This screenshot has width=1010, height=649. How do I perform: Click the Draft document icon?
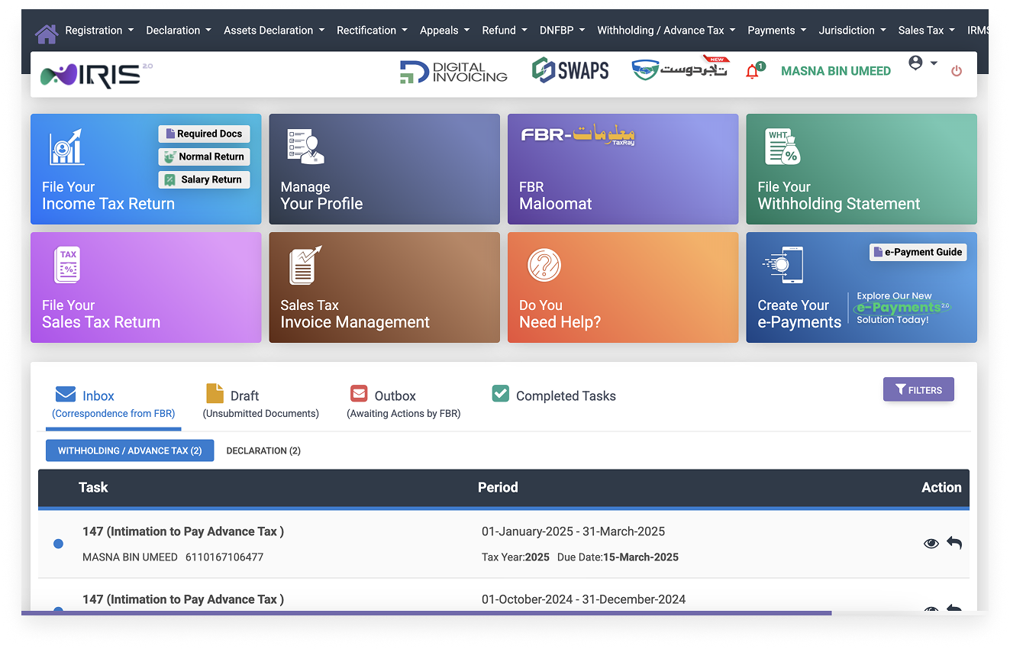(215, 393)
